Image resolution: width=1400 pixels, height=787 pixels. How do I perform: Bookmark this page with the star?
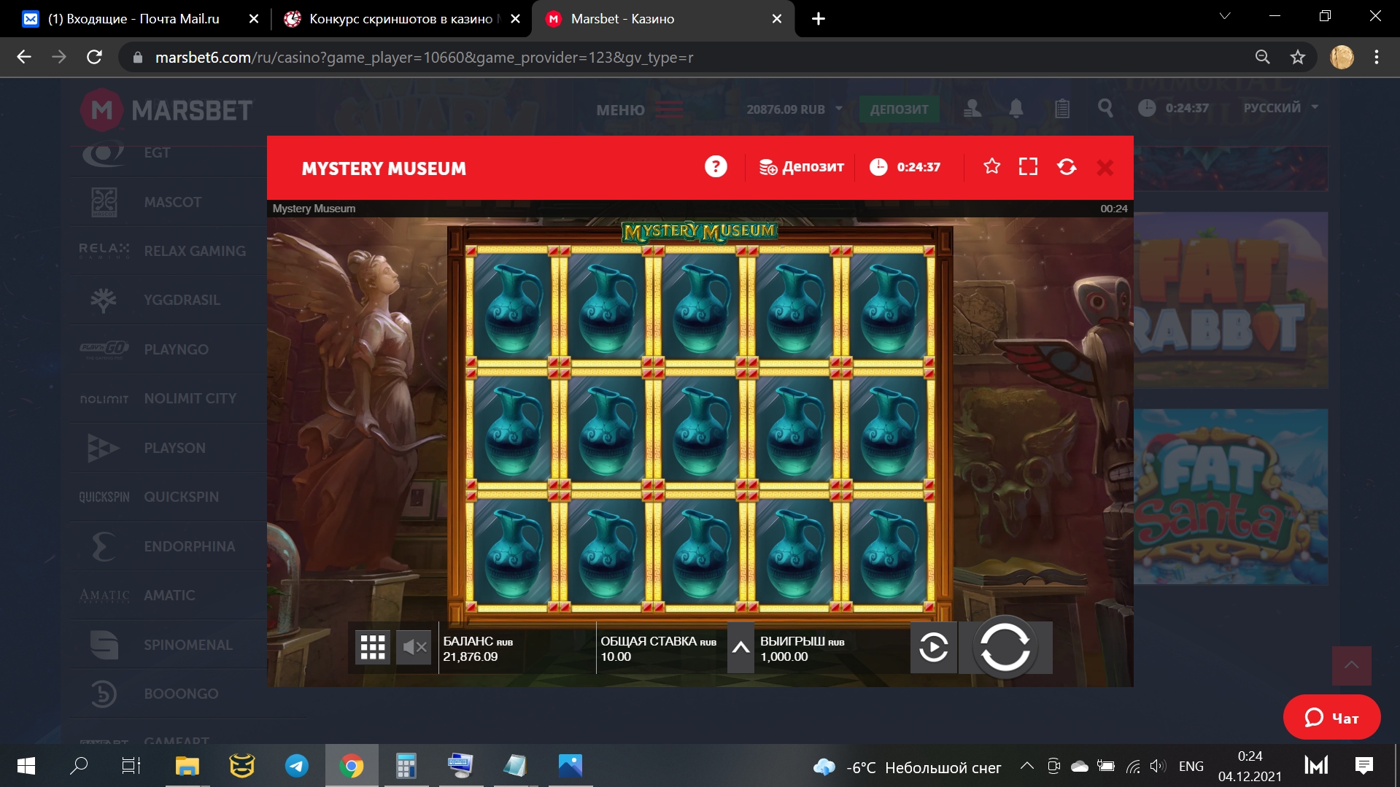click(x=1297, y=57)
